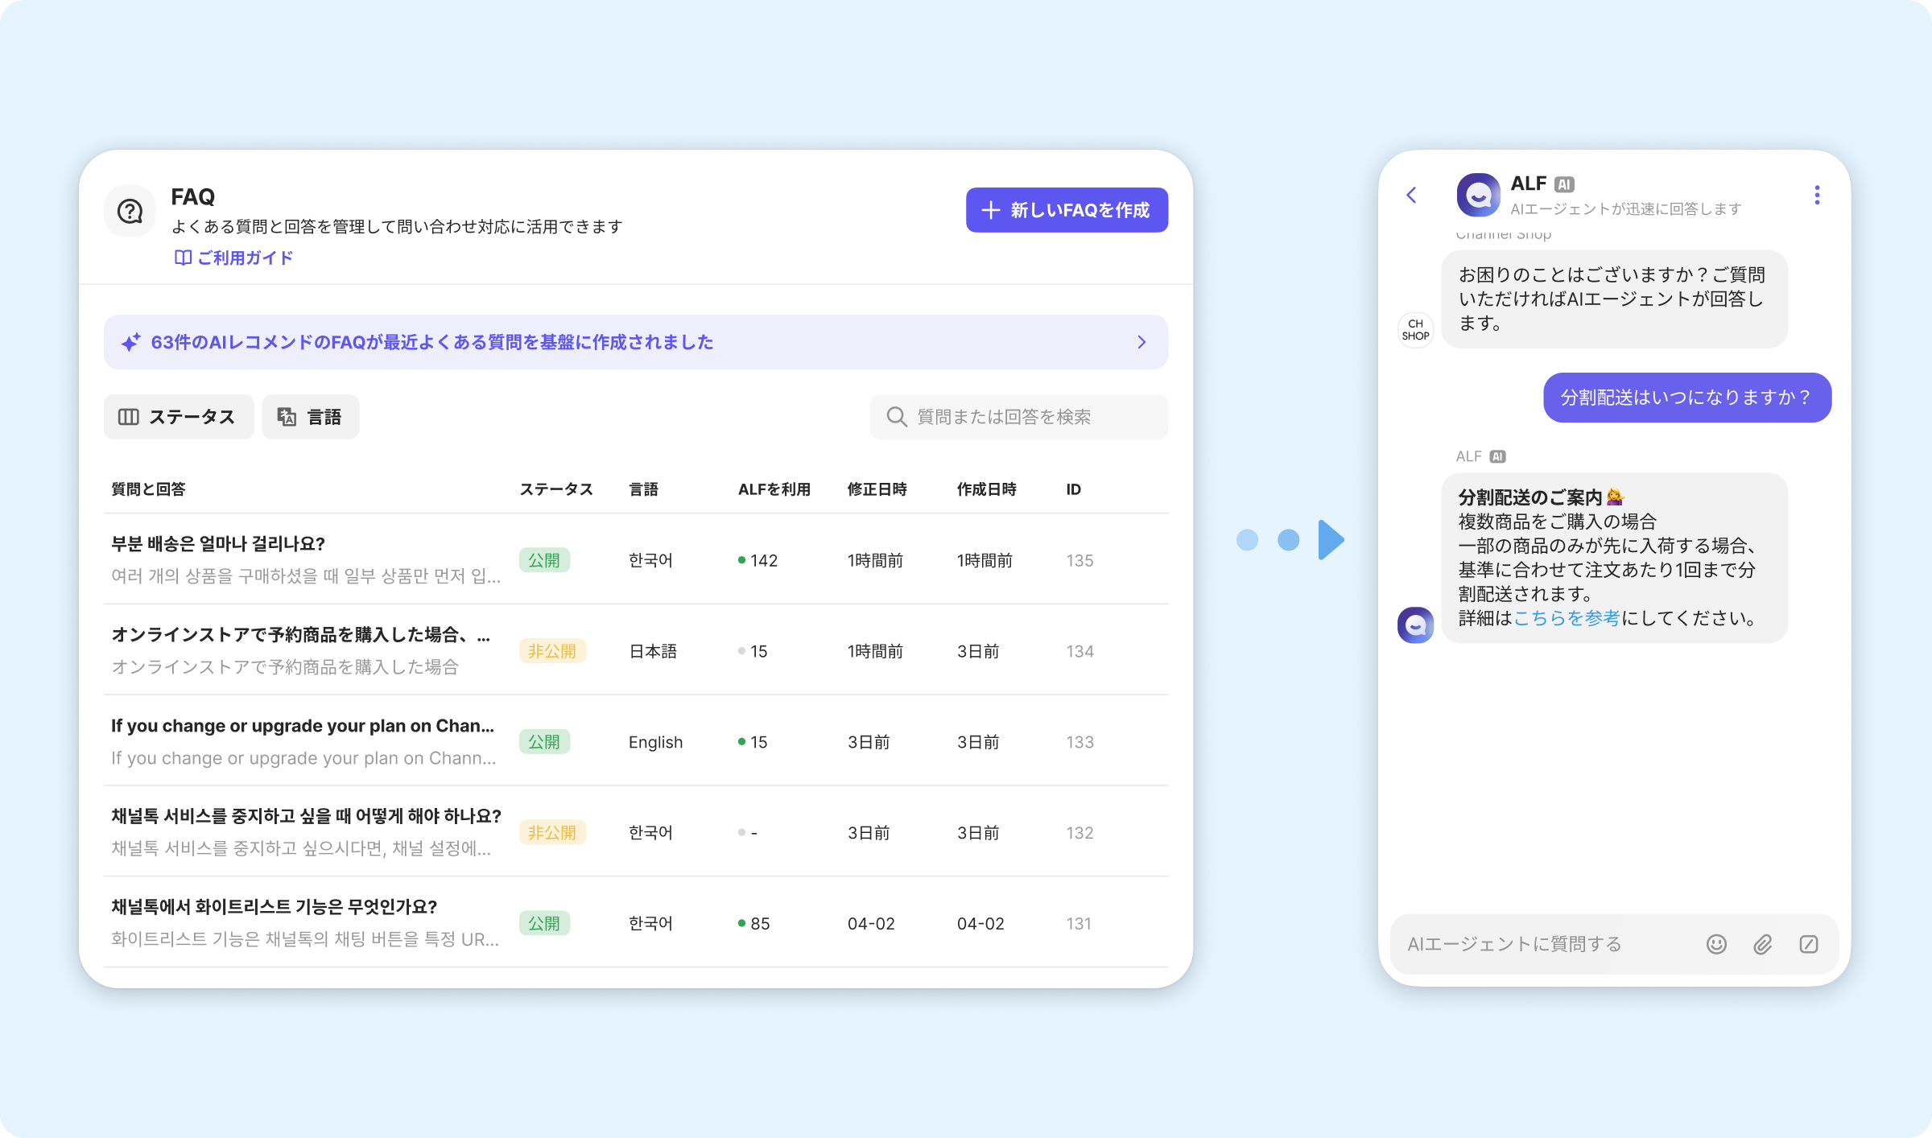
Task: Click the ALF avatar in chat header
Action: (1479, 195)
